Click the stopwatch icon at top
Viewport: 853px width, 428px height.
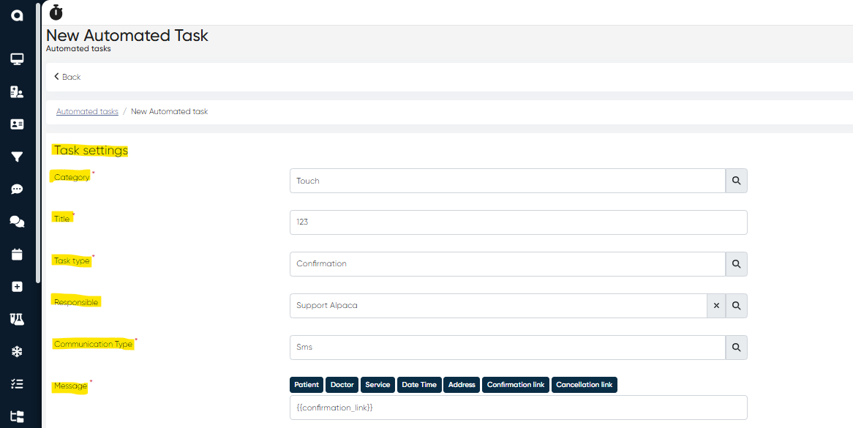point(56,12)
